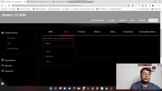The image size is (162, 91).
Task: Switch to the Driver tab
Action: (x=66, y=32)
